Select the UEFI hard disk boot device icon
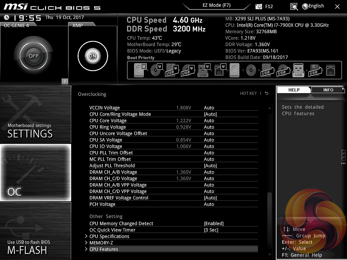Viewport: 347px width, 260px height. point(140,70)
